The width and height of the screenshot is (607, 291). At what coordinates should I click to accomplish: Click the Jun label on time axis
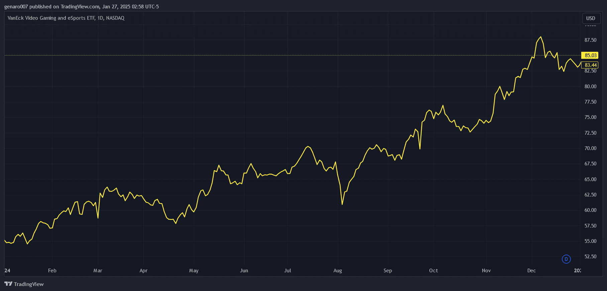[244, 271]
